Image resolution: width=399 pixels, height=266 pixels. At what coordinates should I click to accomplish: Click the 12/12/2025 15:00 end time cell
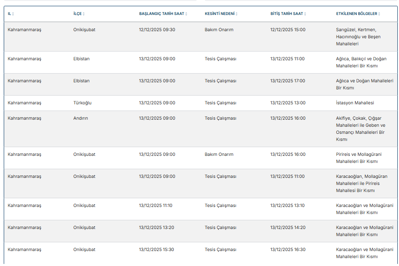click(x=288, y=30)
